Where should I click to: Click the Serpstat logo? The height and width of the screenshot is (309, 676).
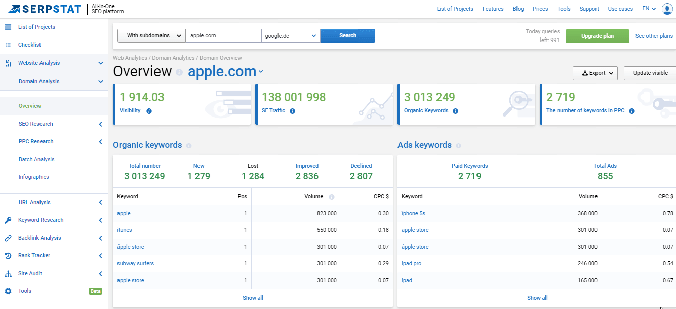pos(45,9)
